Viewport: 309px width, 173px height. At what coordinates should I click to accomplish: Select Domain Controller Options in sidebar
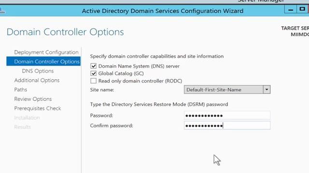pos(43,62)
